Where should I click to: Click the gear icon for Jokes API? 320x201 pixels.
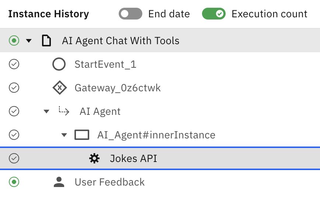click(94, 158)
